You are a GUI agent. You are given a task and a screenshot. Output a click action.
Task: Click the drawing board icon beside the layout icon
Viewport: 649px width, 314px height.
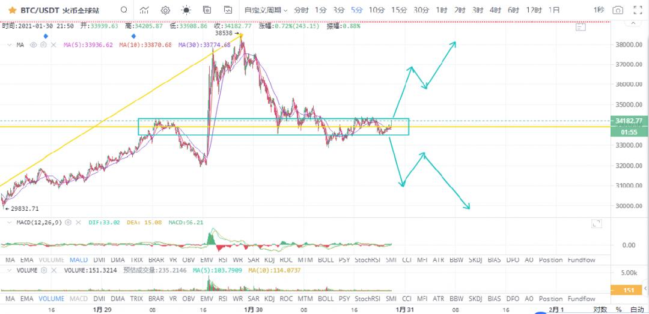228,10
